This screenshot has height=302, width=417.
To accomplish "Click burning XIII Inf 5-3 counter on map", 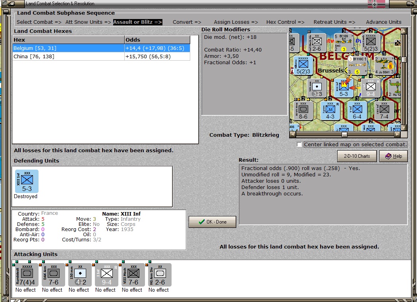I will point(344,88).
